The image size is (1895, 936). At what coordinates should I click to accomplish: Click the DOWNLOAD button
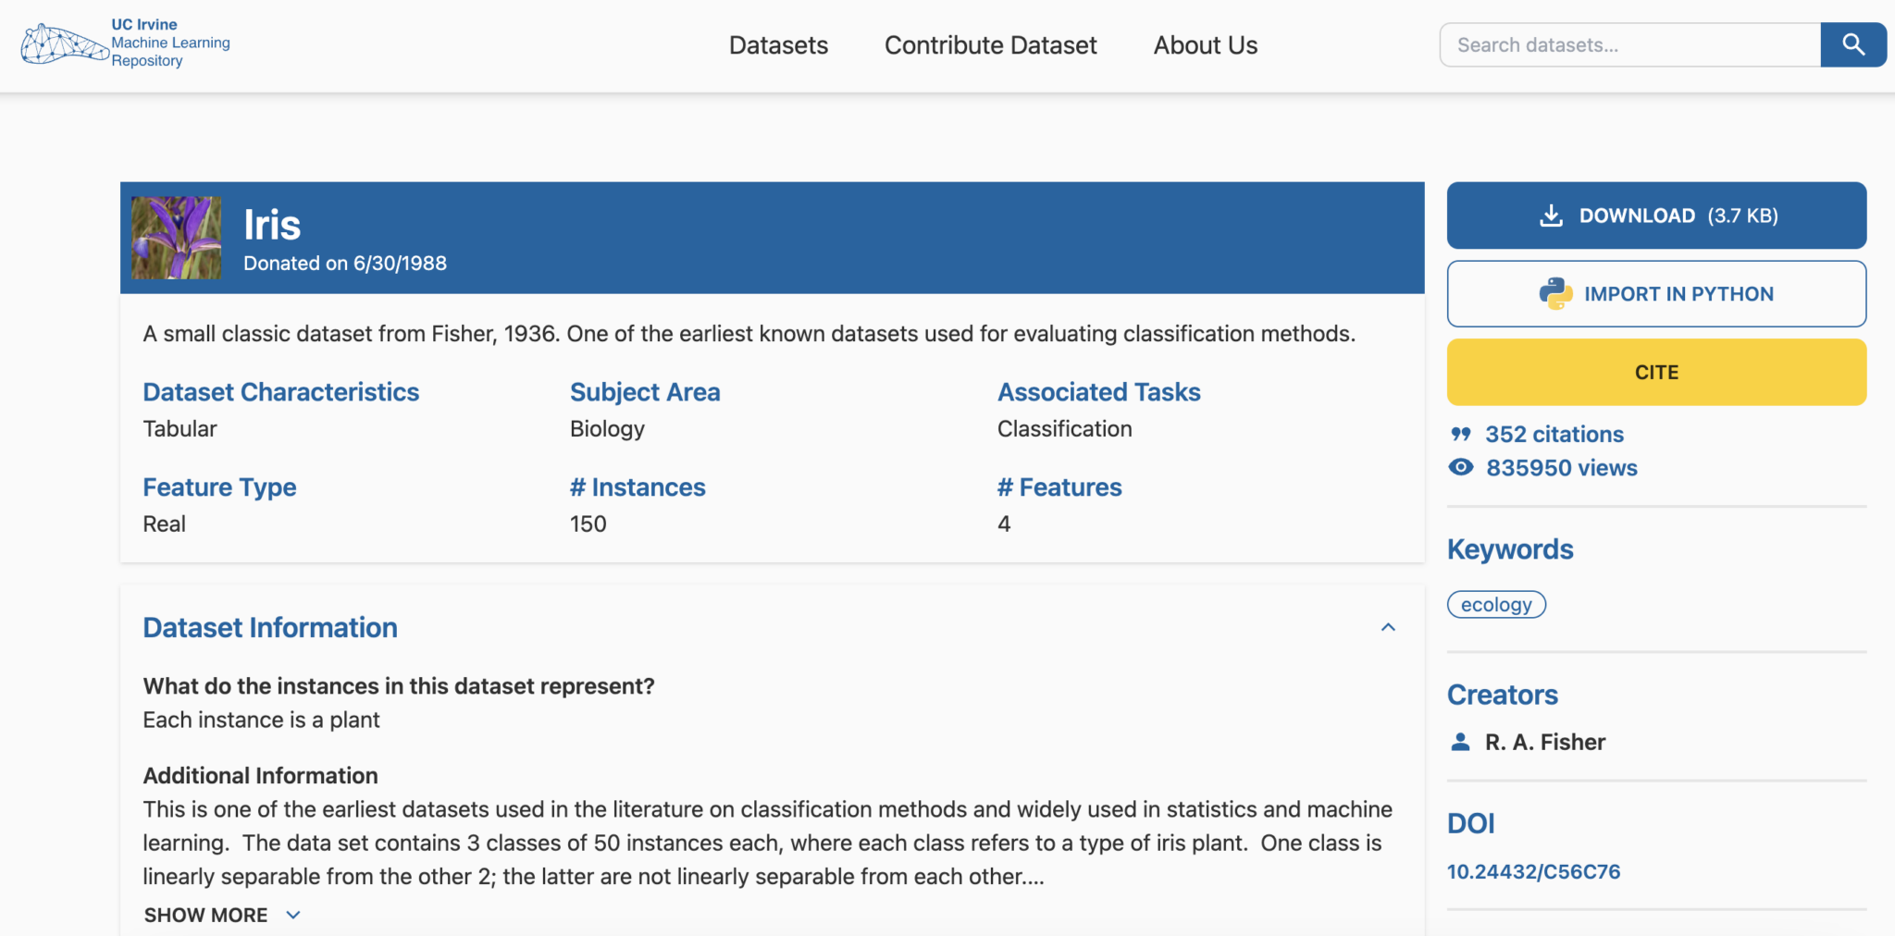click(x=1655, y=215)
